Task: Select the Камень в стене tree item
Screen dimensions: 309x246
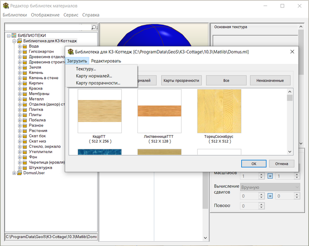Action: [44, 78]
